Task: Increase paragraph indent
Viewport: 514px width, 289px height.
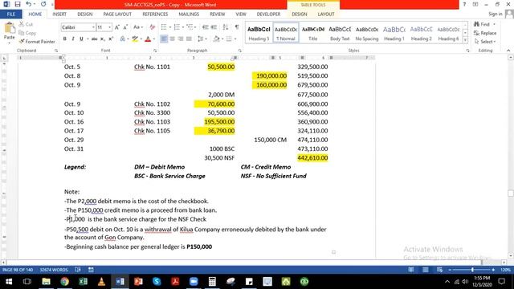Action: [x=214, y=27]
